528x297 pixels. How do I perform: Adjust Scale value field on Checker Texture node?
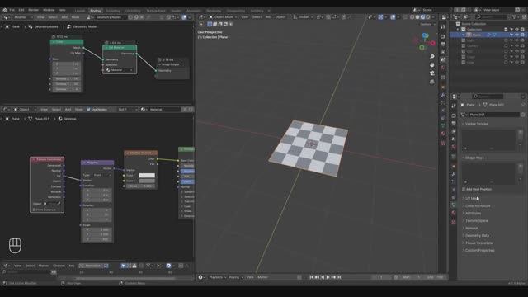pos(140,186)
